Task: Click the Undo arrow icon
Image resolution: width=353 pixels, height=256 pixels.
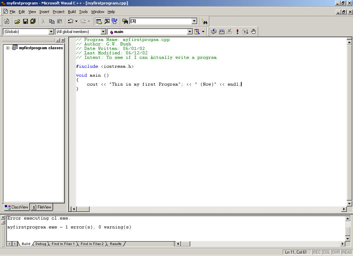Action: [x=70, y=21]
